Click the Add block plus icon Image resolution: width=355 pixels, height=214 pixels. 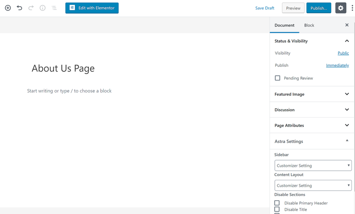pos(8,8)
